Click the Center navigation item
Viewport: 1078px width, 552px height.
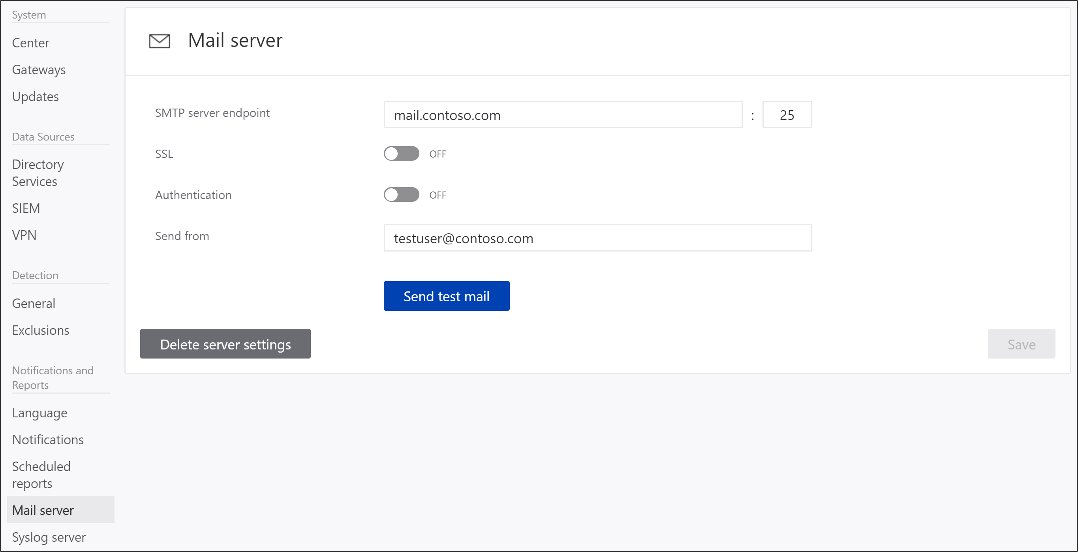coord(31,41)
